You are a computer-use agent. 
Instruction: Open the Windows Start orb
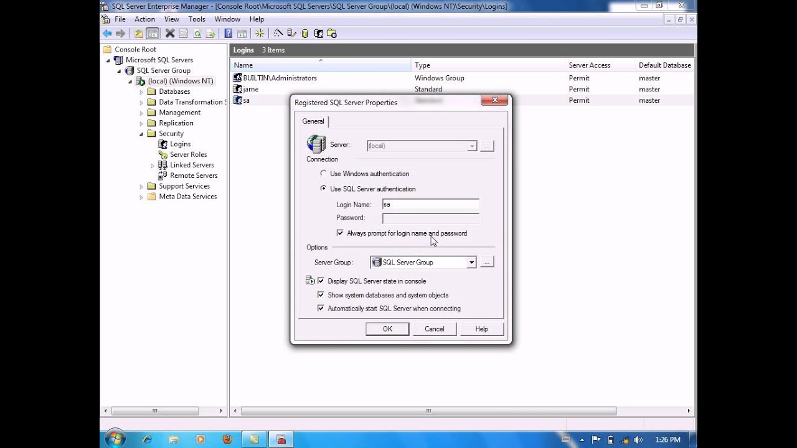click(x=115, y=439)
